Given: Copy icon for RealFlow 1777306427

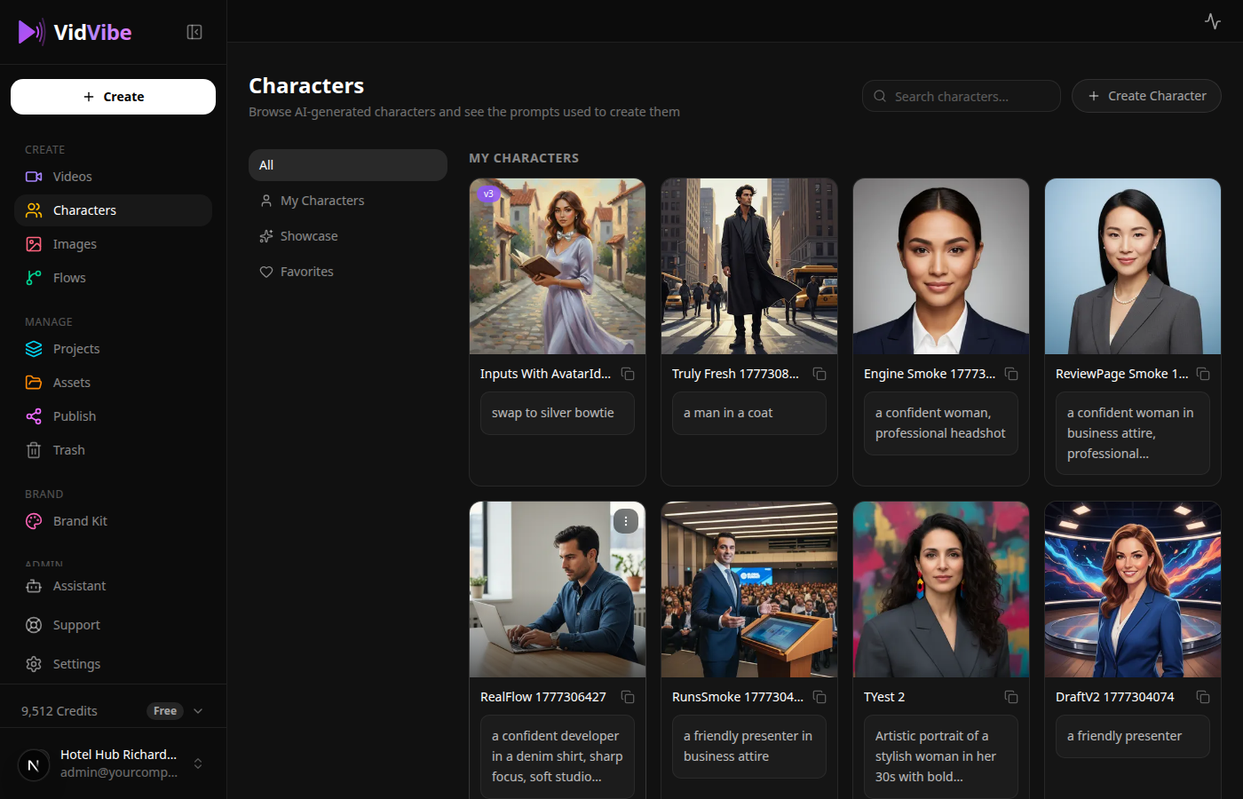Looking at the screenshot, I should [628, 697].
